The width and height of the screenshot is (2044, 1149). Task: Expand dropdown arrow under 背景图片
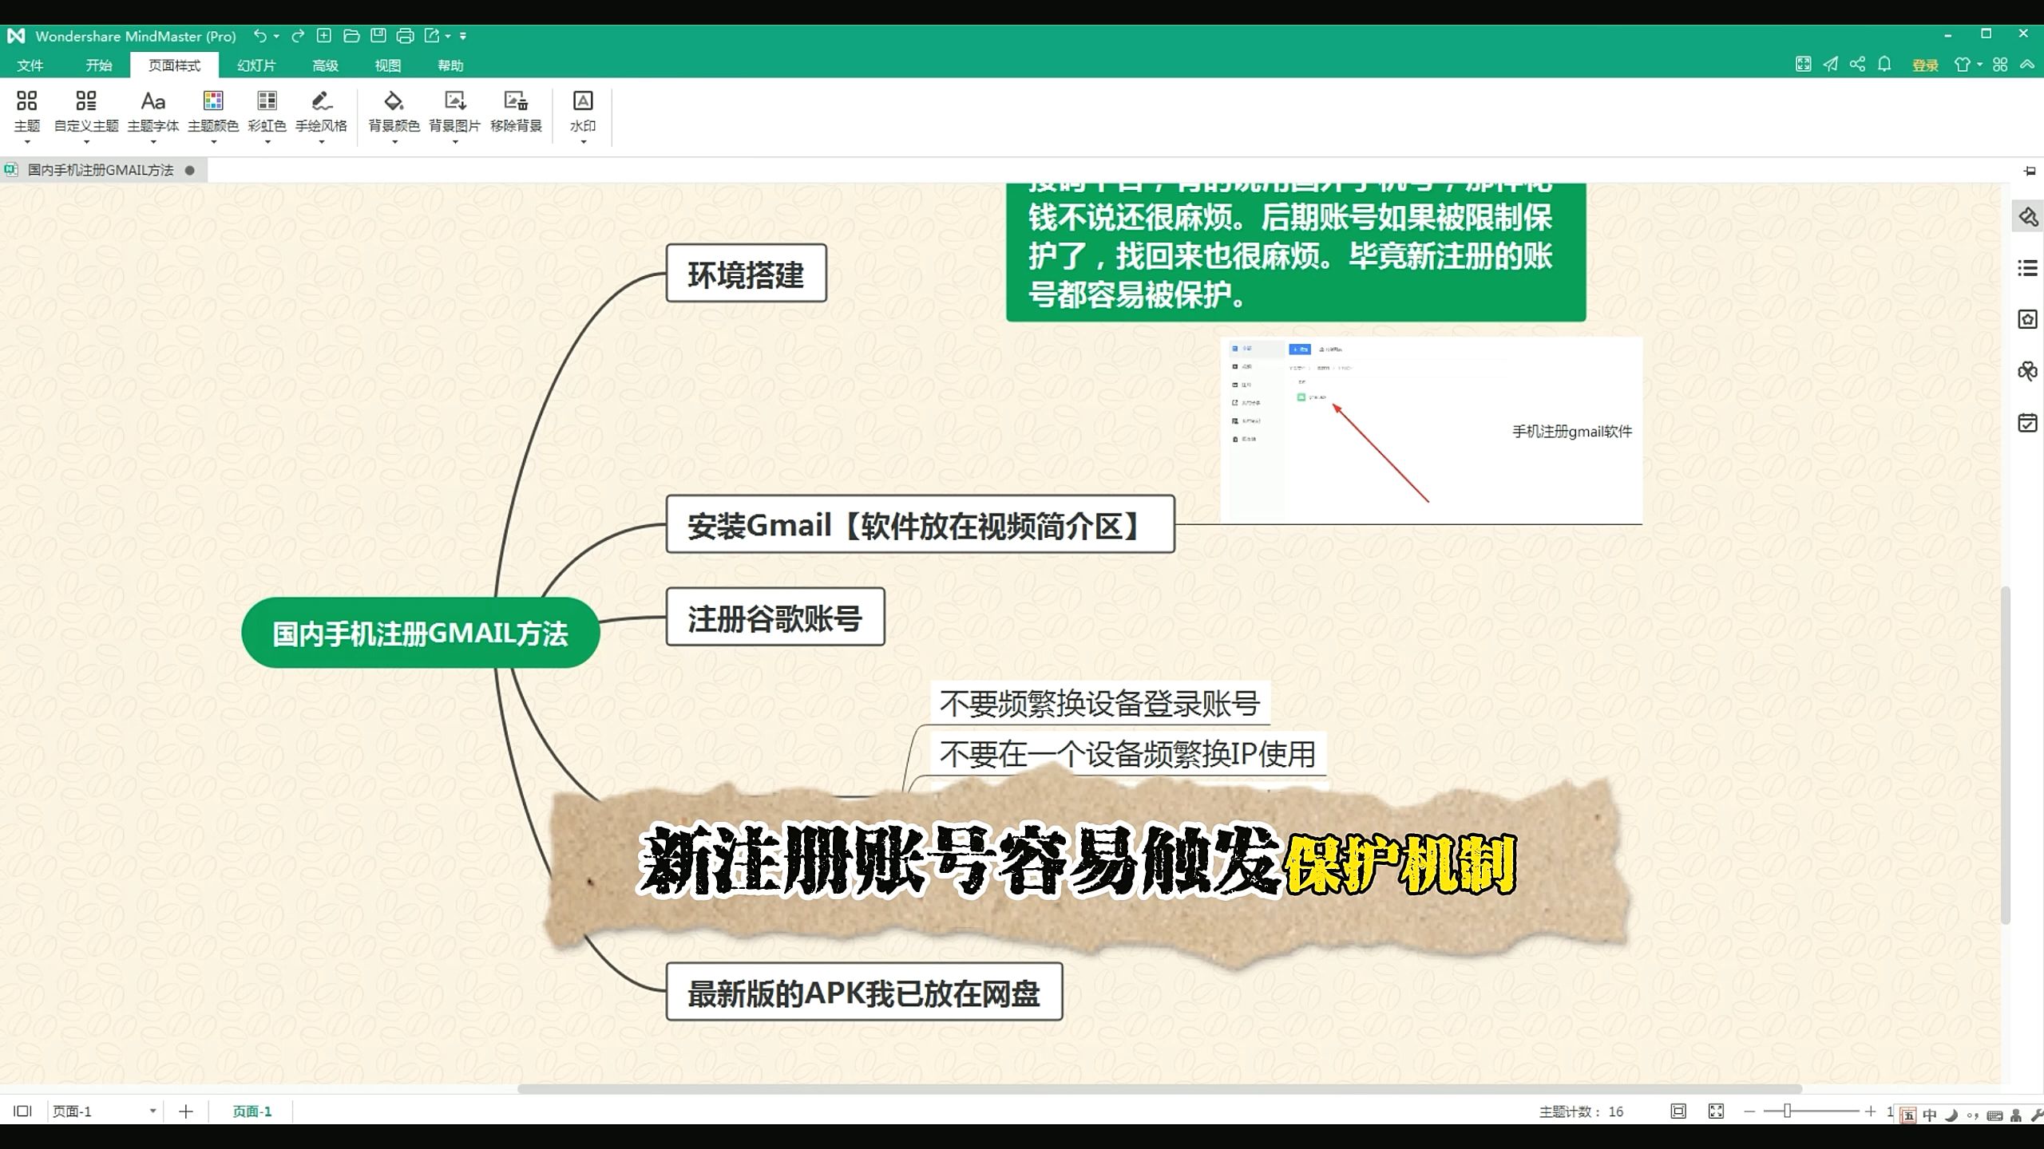tap(455, 142)
